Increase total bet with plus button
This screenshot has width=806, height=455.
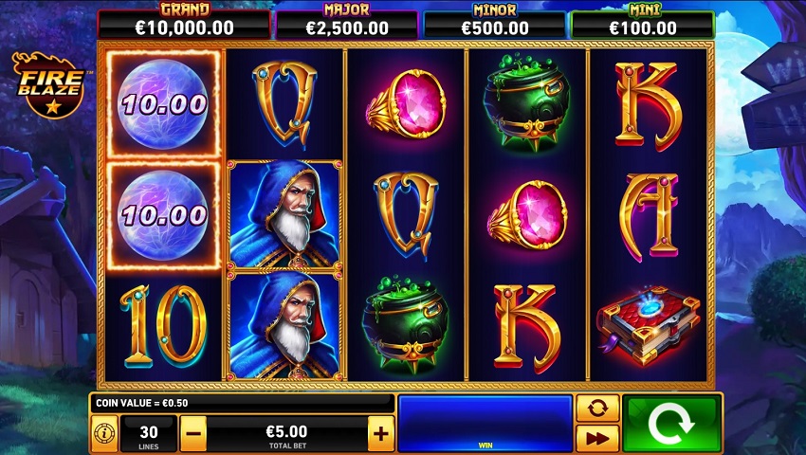[x=381, y=433]
